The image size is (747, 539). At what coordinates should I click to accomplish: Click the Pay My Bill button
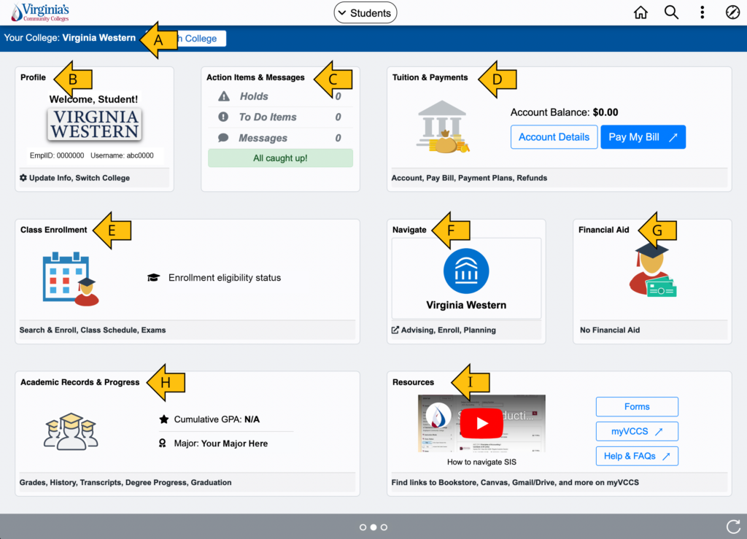[x=643, y=137]
